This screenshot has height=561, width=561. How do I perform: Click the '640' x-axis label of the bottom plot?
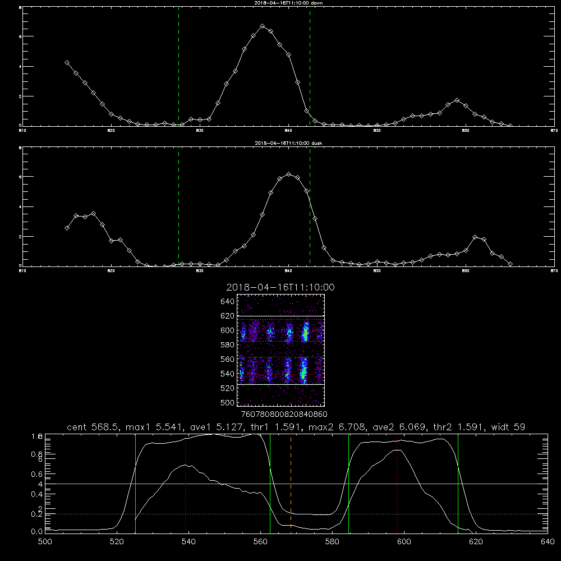point(548,542)
